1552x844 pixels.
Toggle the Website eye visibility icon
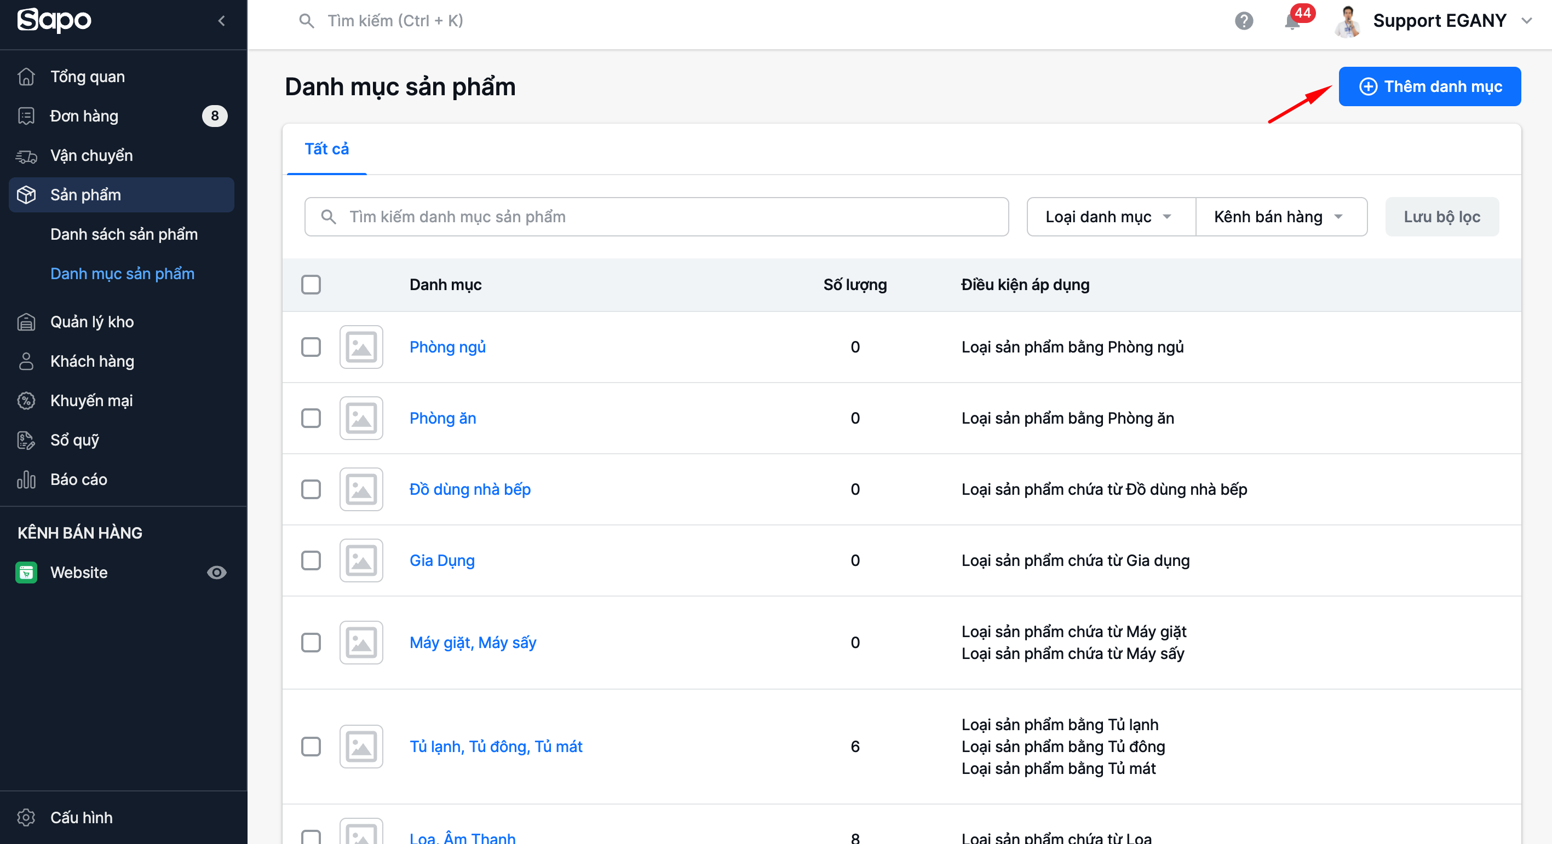click(x=216, y=572)
